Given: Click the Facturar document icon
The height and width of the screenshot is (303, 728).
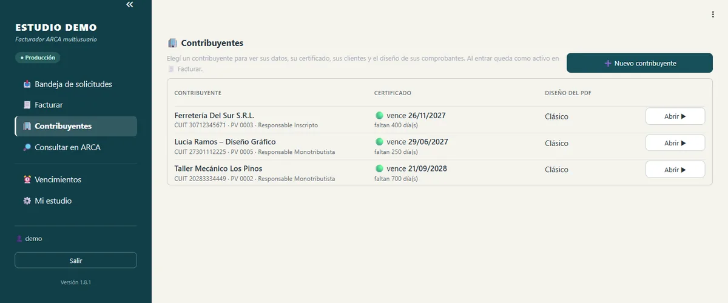Looking at the screenshot, I should click(x=27, y=105).
